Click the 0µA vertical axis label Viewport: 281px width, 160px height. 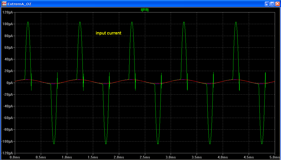click(10, 83)
